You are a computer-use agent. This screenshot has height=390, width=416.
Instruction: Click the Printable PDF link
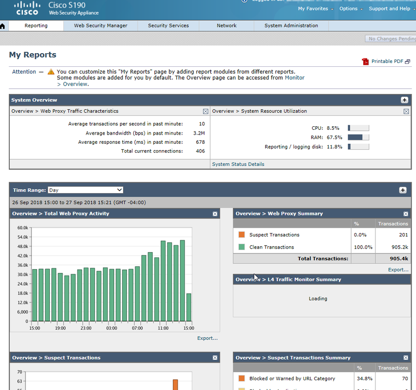387,61
